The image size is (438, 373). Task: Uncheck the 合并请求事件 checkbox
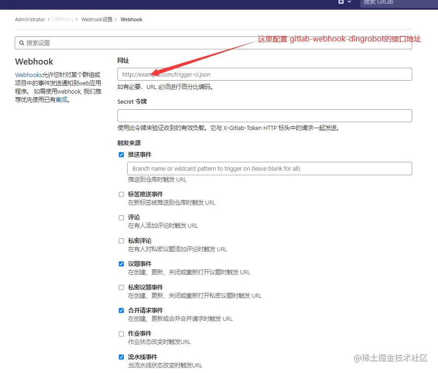click(121, 310)
